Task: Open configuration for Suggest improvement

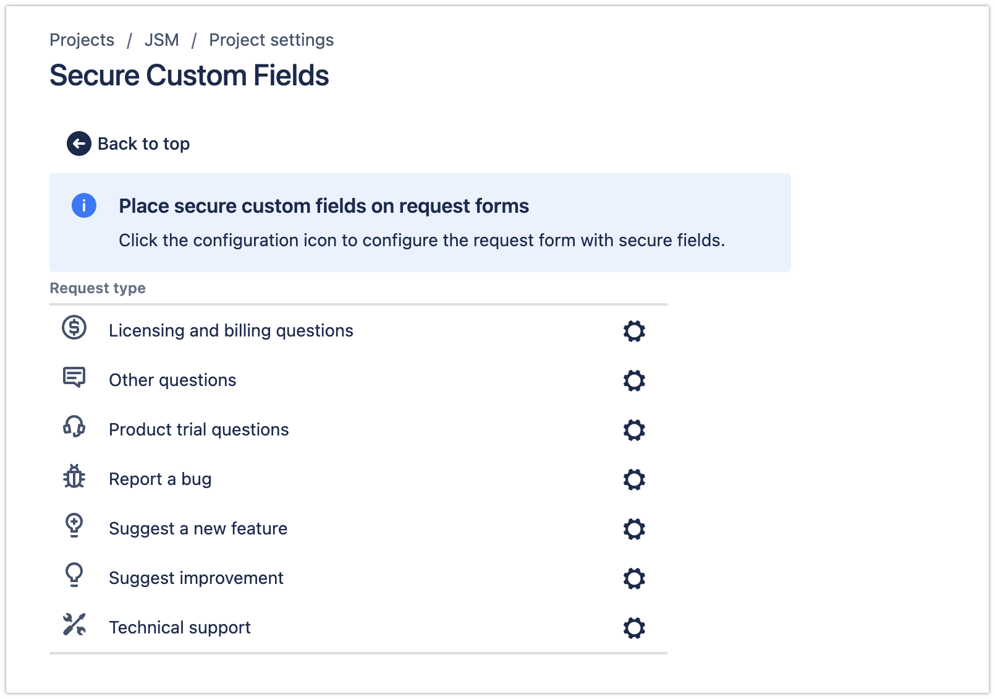Action: (x=634, y=578)
